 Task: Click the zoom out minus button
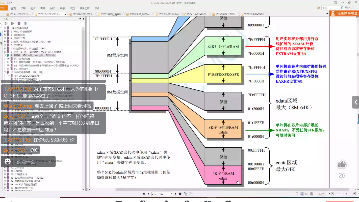tap(332, 194)
